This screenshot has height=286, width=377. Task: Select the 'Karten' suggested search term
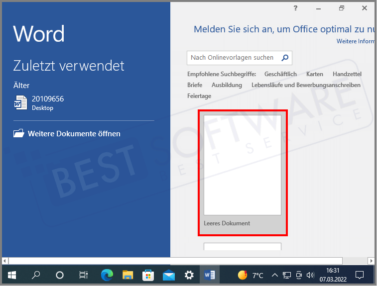pyautogui.click(x=314, y=74)
